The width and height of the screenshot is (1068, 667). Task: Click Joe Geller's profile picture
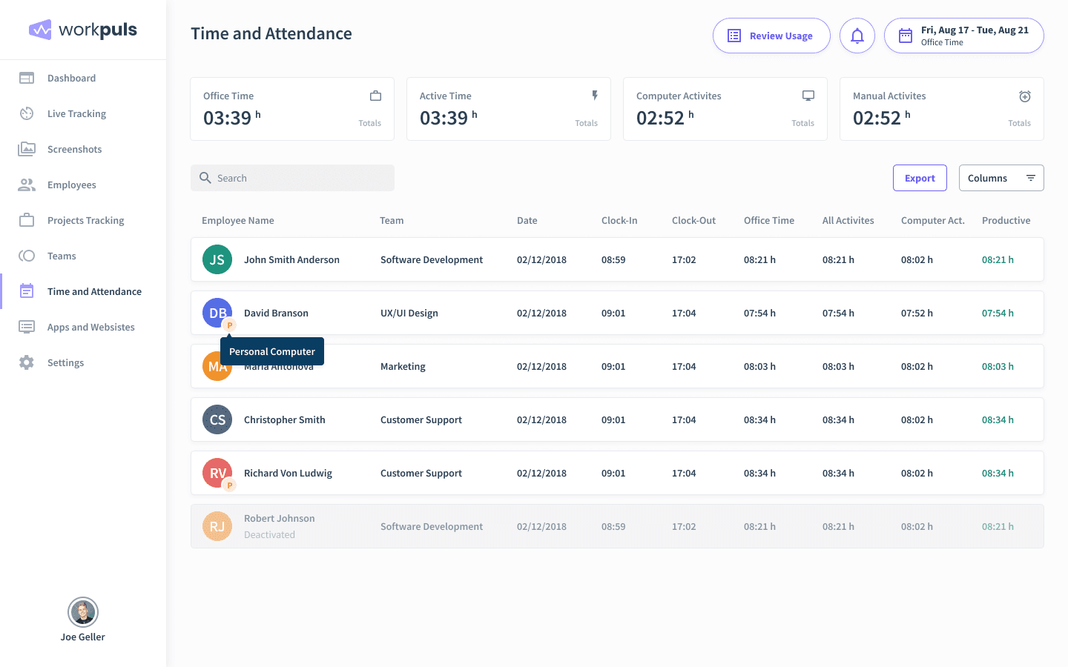coord(82,612)
